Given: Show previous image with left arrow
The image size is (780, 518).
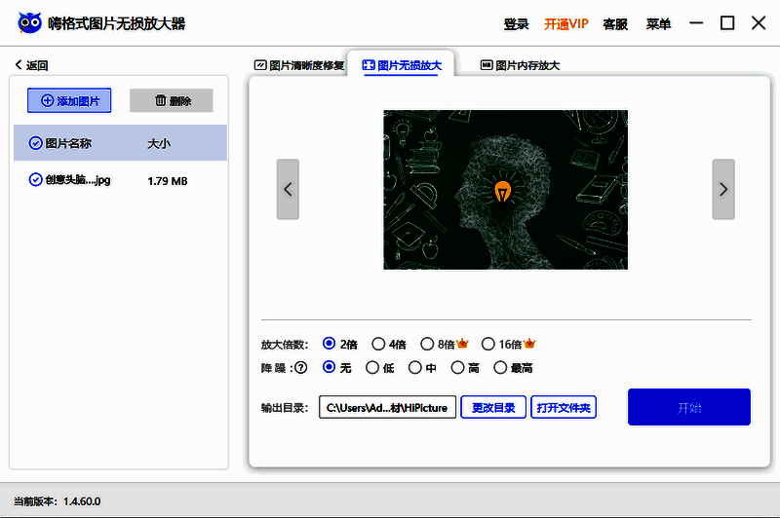Looking at the screenshot, I should click(x=288, y=189).
